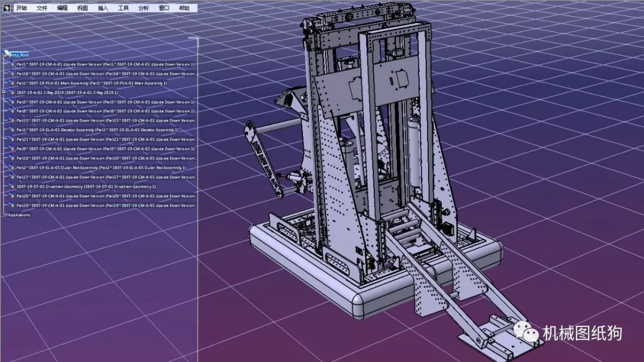Open the 开始 menu

[x=21, y=8]
